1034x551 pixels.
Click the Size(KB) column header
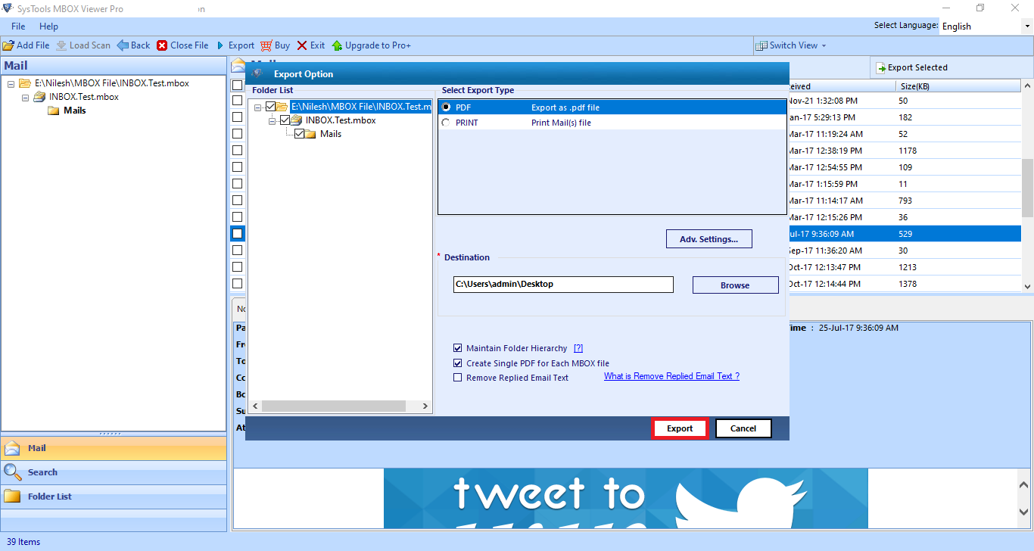(958, 86)
